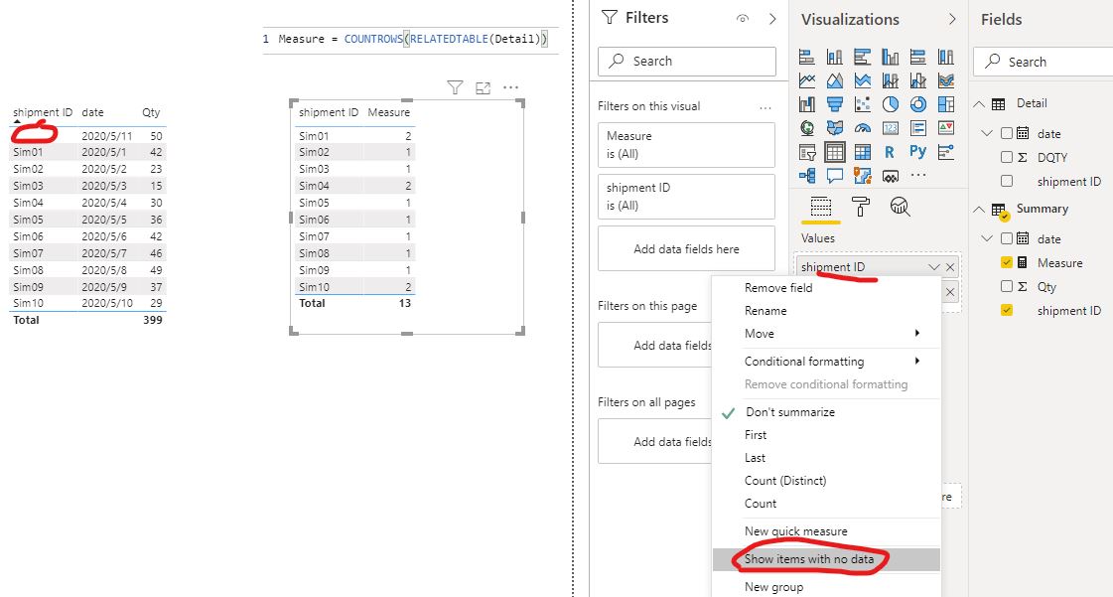1113x597 pixels.
Task: Open the Conditional formatting submenu
Action: tap(826, 362)
